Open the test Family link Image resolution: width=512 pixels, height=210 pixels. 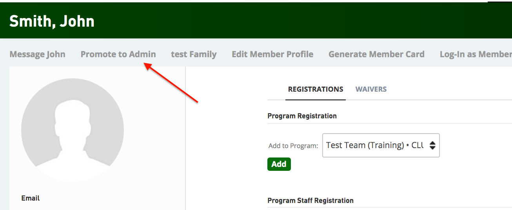pos(194,54)
